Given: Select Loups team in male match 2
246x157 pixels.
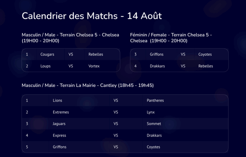Looking at the screenshot, I should [45, 66].
